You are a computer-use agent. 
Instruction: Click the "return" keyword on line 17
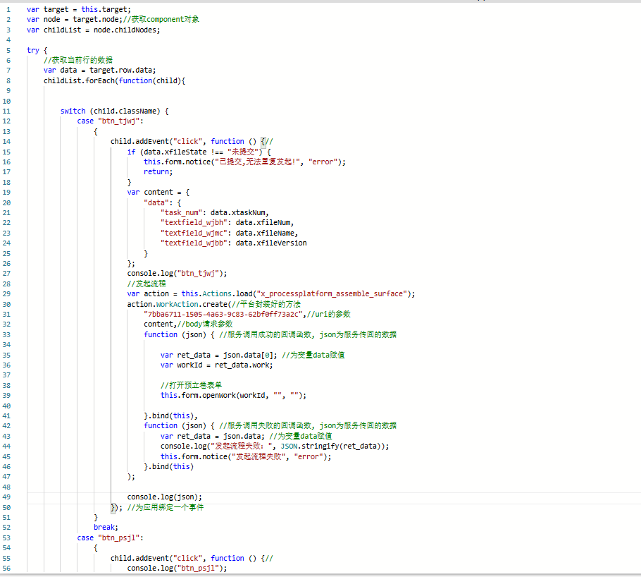(156, 171)
